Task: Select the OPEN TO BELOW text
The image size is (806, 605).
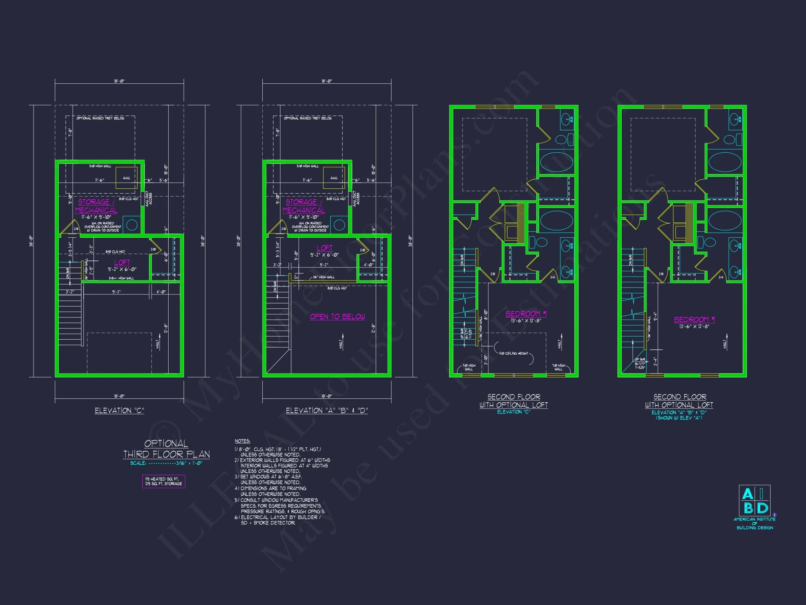Action: [x=338, y=317]
